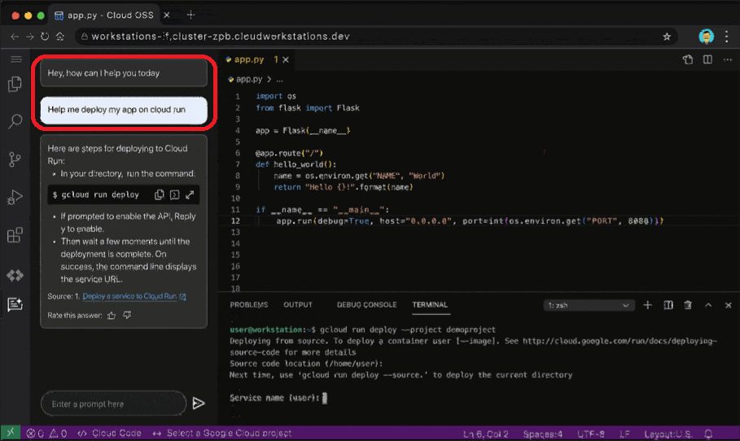Open the Explorer files view
This screenshot has height=441, width=740.
(15, 85)
